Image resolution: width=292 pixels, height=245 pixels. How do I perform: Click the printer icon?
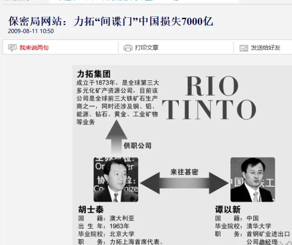tap(128, 48)
